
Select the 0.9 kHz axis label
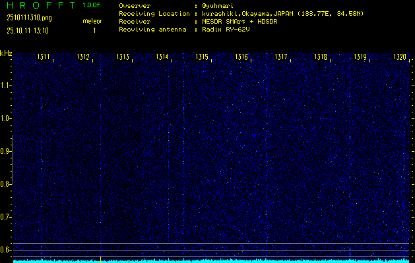point(6,151)
